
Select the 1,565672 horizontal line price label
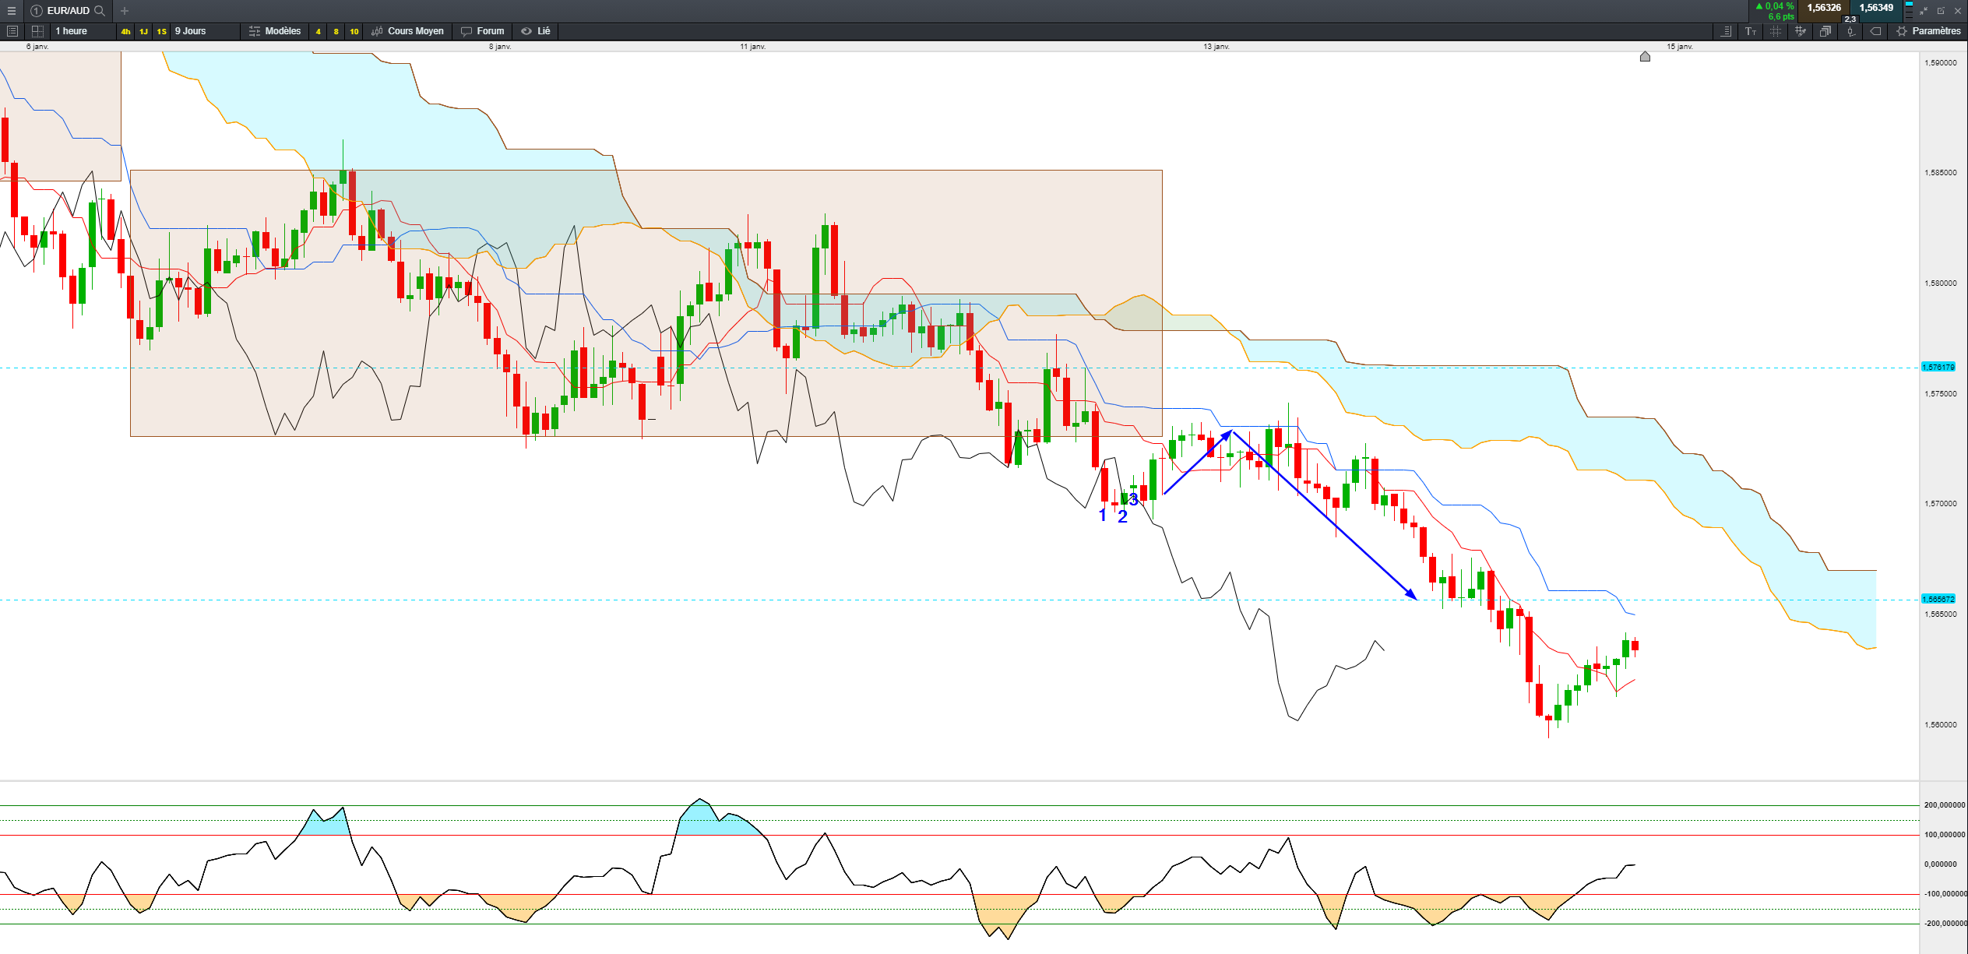[x=1938, y=599]
